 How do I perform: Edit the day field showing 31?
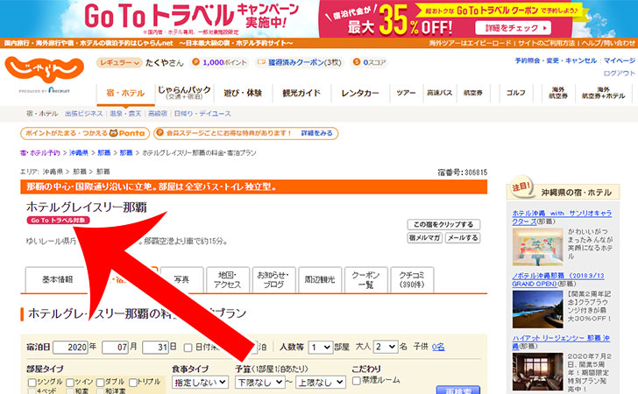pos(155,348)
